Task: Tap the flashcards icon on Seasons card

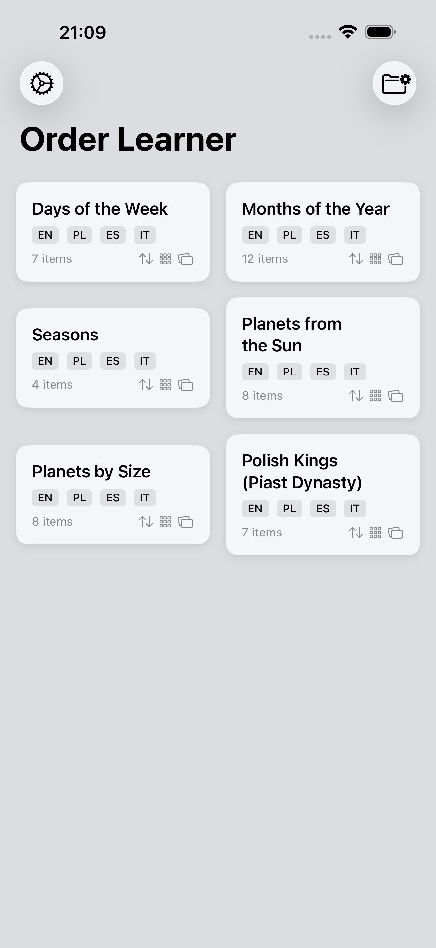Action: [185, 385]
